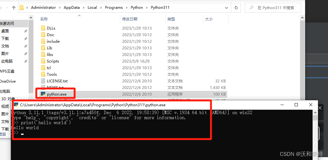The width and height of the screenshot is (328, 160).
Task: Click the Local breadcrumb segment
Action: point(92,8)
